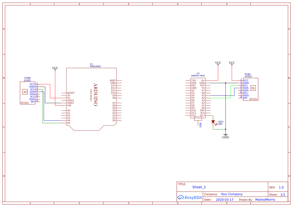Select the large ARDUINO text on the Uno body
The width and height of the screenshot is (293, 207).
[95, 94]
